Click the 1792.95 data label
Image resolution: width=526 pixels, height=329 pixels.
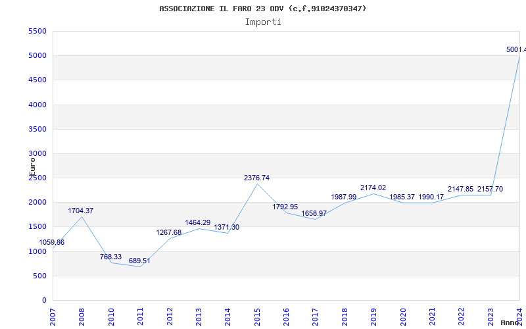(x=285, y=207)
